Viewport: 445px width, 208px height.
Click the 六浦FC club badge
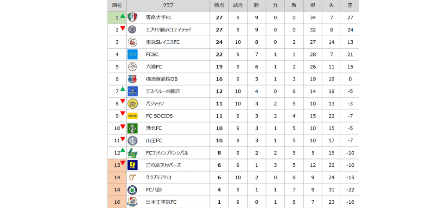(x=133, y=67)
